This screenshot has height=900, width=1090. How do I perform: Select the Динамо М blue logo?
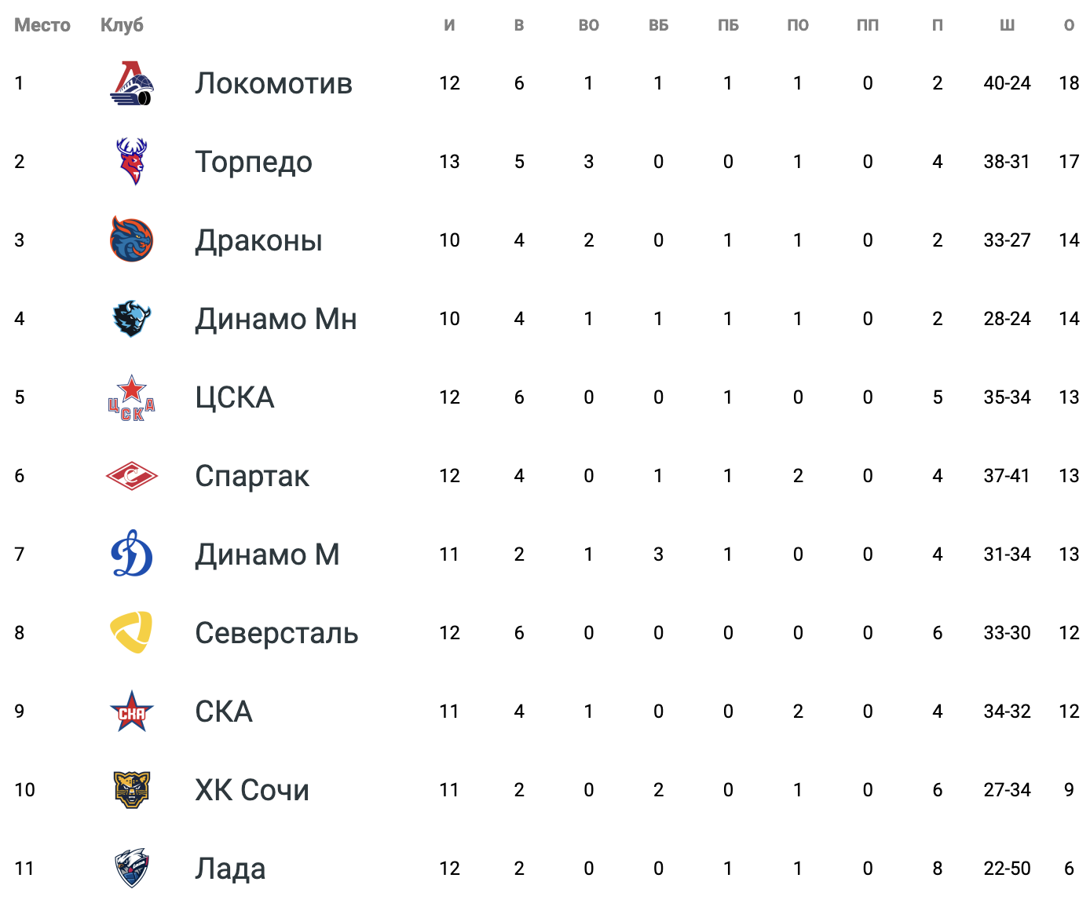(x=131, y=554)
